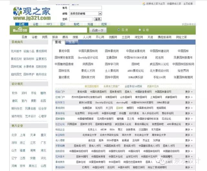Click the 心理学 link under 设计相关

click(x=42, y=116)
